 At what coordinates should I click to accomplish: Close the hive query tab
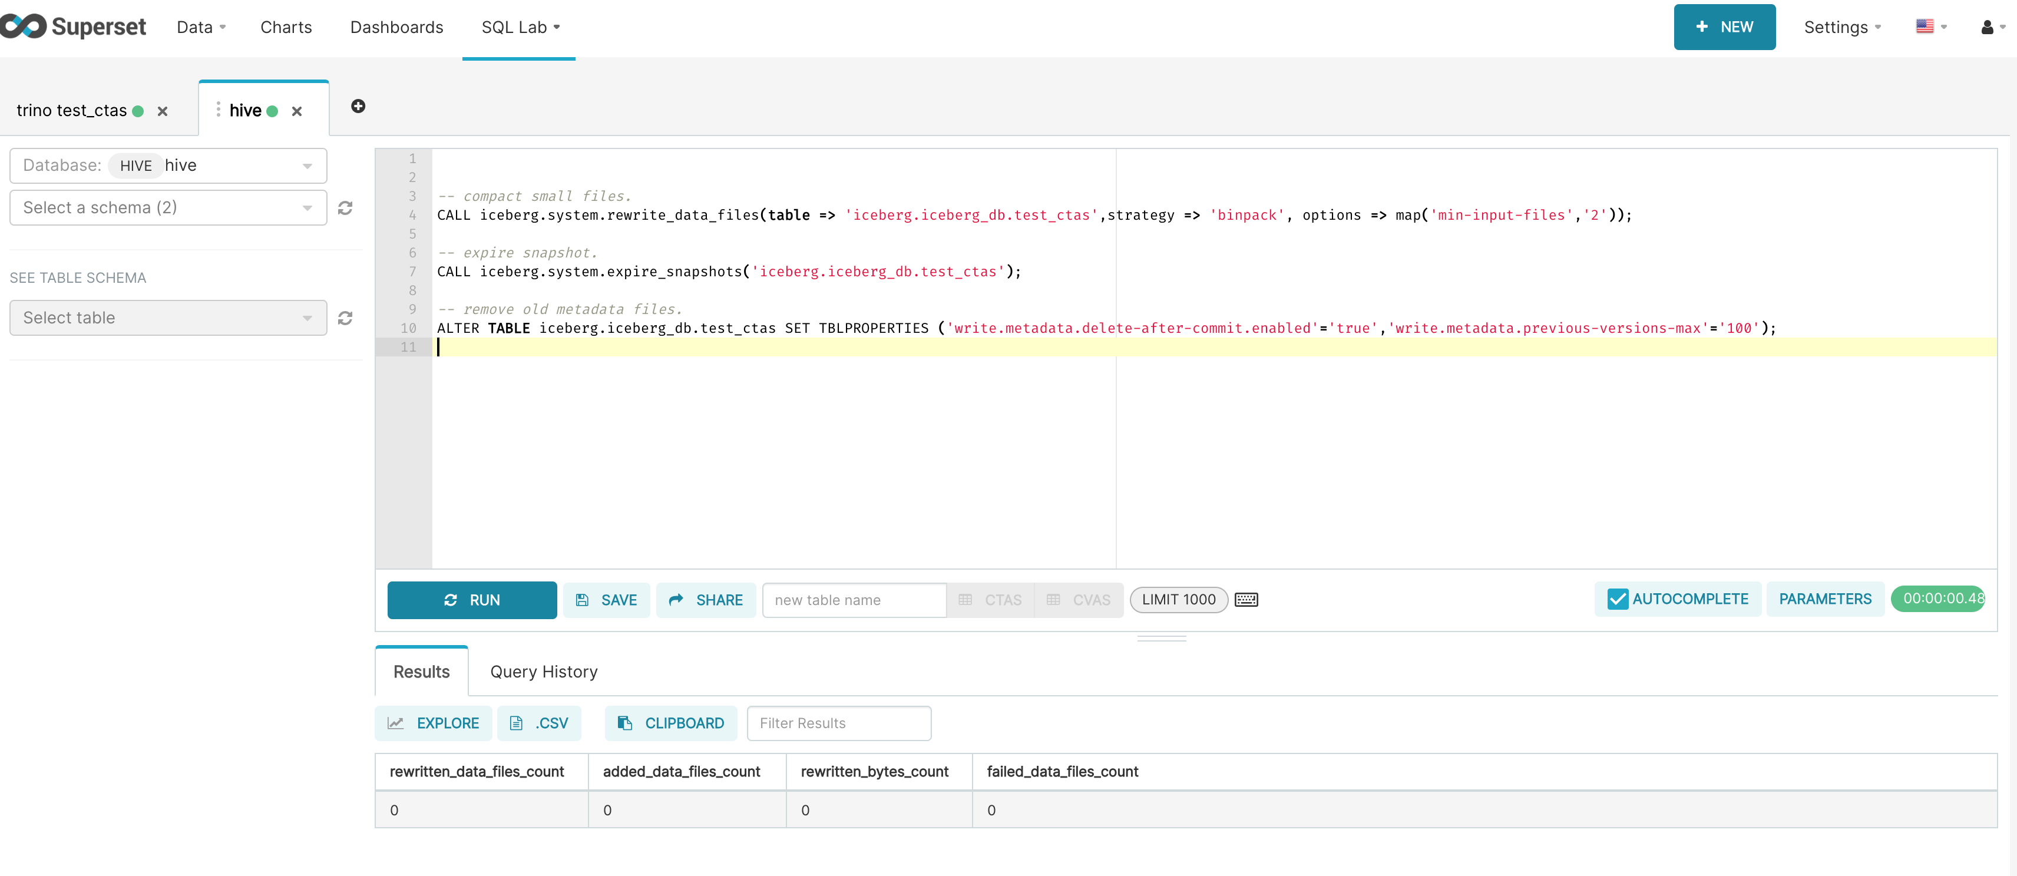(297, 111)
